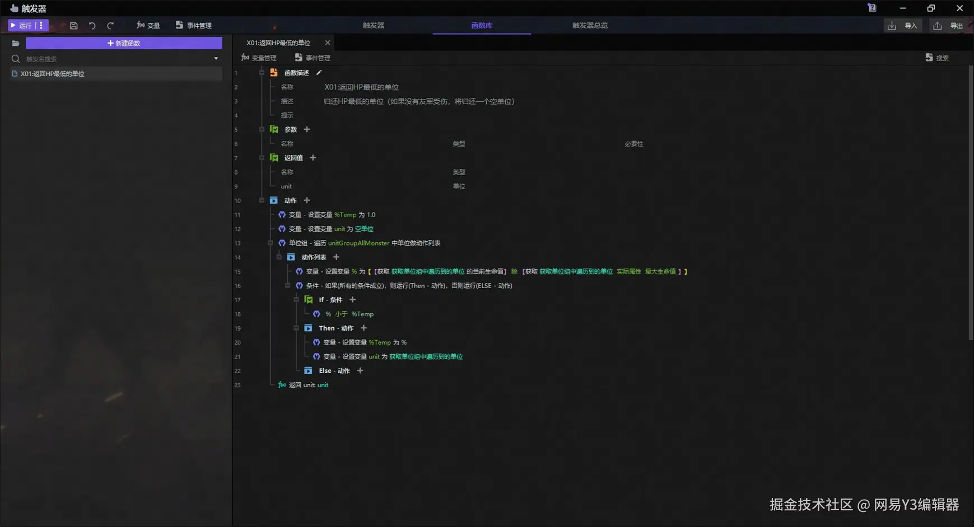Open 事件管理 in the editor toolbar
Screen dimensions: 974x527
[313, 58]
